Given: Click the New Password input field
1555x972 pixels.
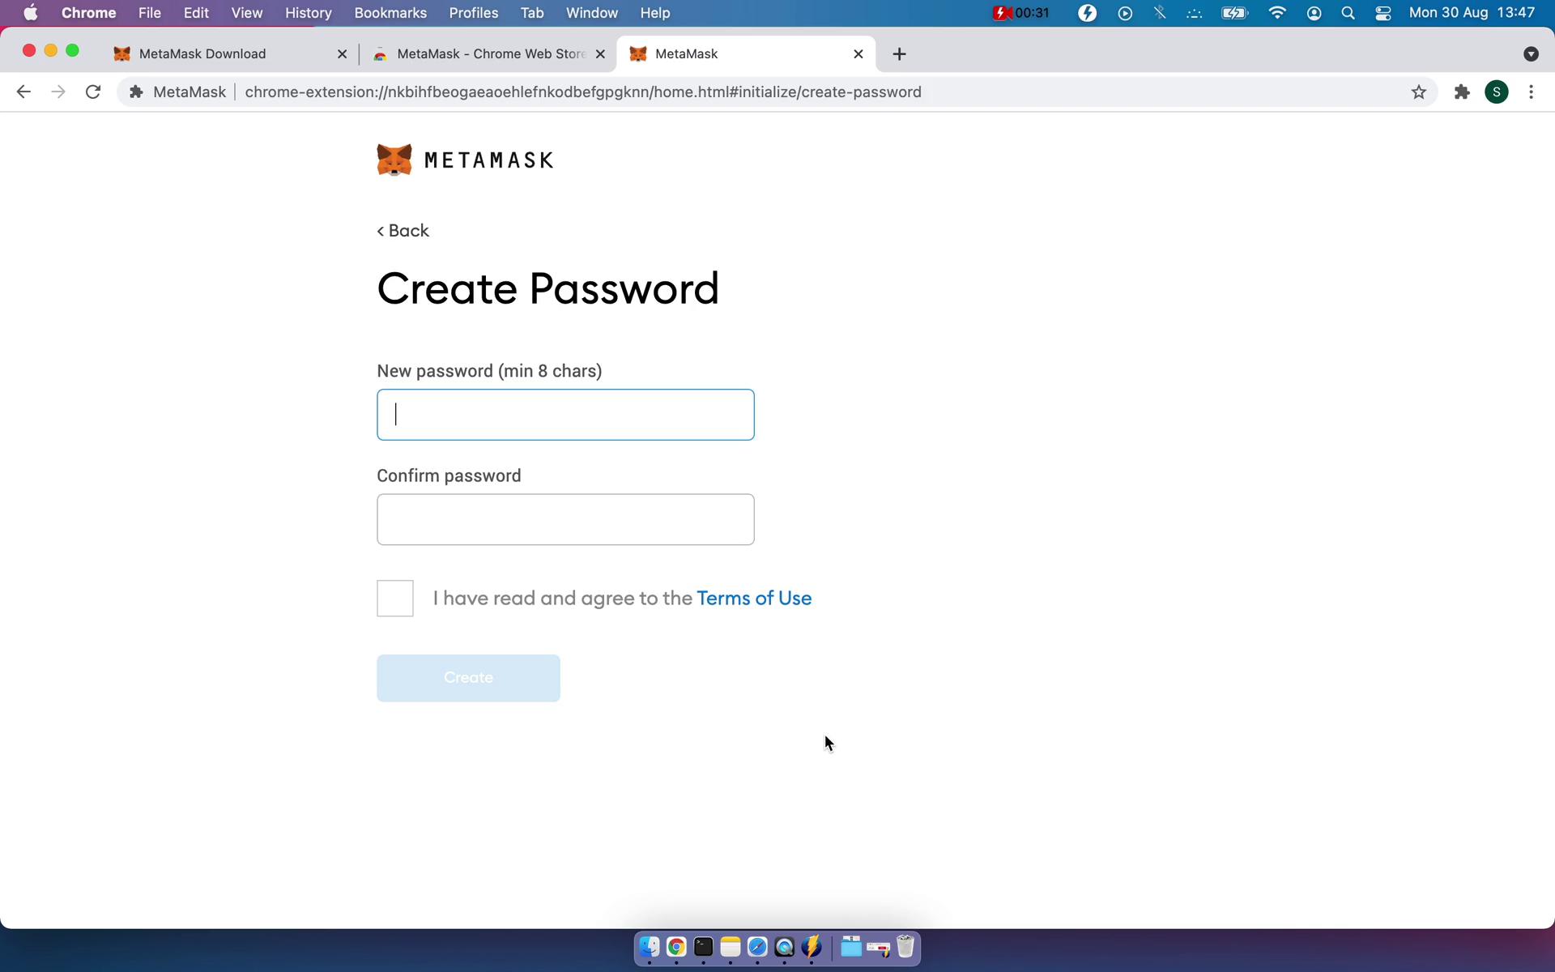Looking at the screenshot, I should [565, 413].
